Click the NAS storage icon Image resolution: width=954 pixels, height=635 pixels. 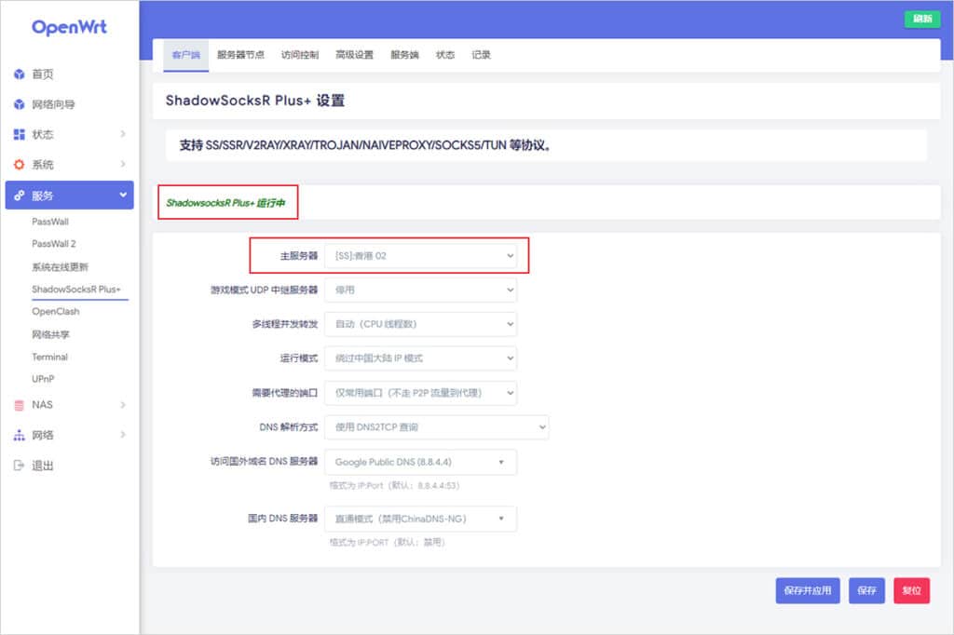click(x=19, y=405)
